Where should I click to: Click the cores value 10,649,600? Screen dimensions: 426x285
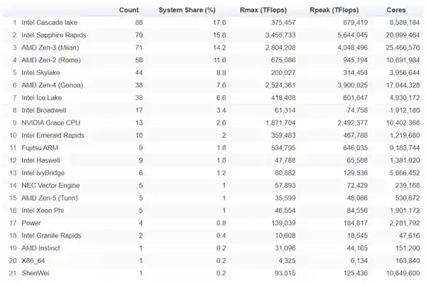(x=403, y=273)
